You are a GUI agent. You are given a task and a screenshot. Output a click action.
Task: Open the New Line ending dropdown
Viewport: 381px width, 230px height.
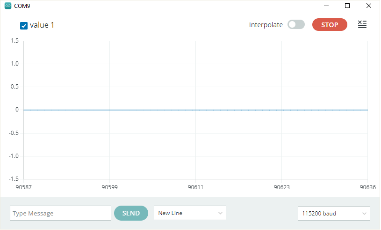click(x=190, y=213)
